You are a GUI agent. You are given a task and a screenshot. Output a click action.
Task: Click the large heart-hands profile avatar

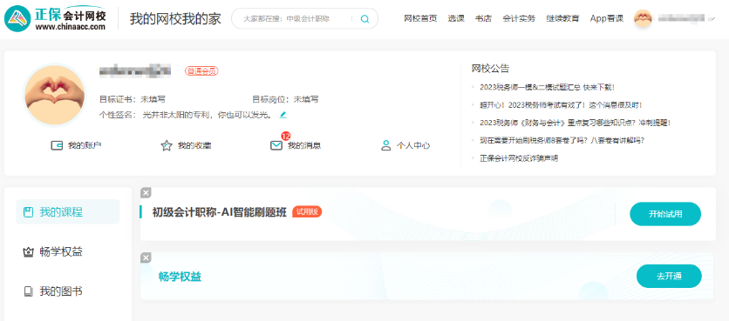pyautogui.click(x=55, y=95)
